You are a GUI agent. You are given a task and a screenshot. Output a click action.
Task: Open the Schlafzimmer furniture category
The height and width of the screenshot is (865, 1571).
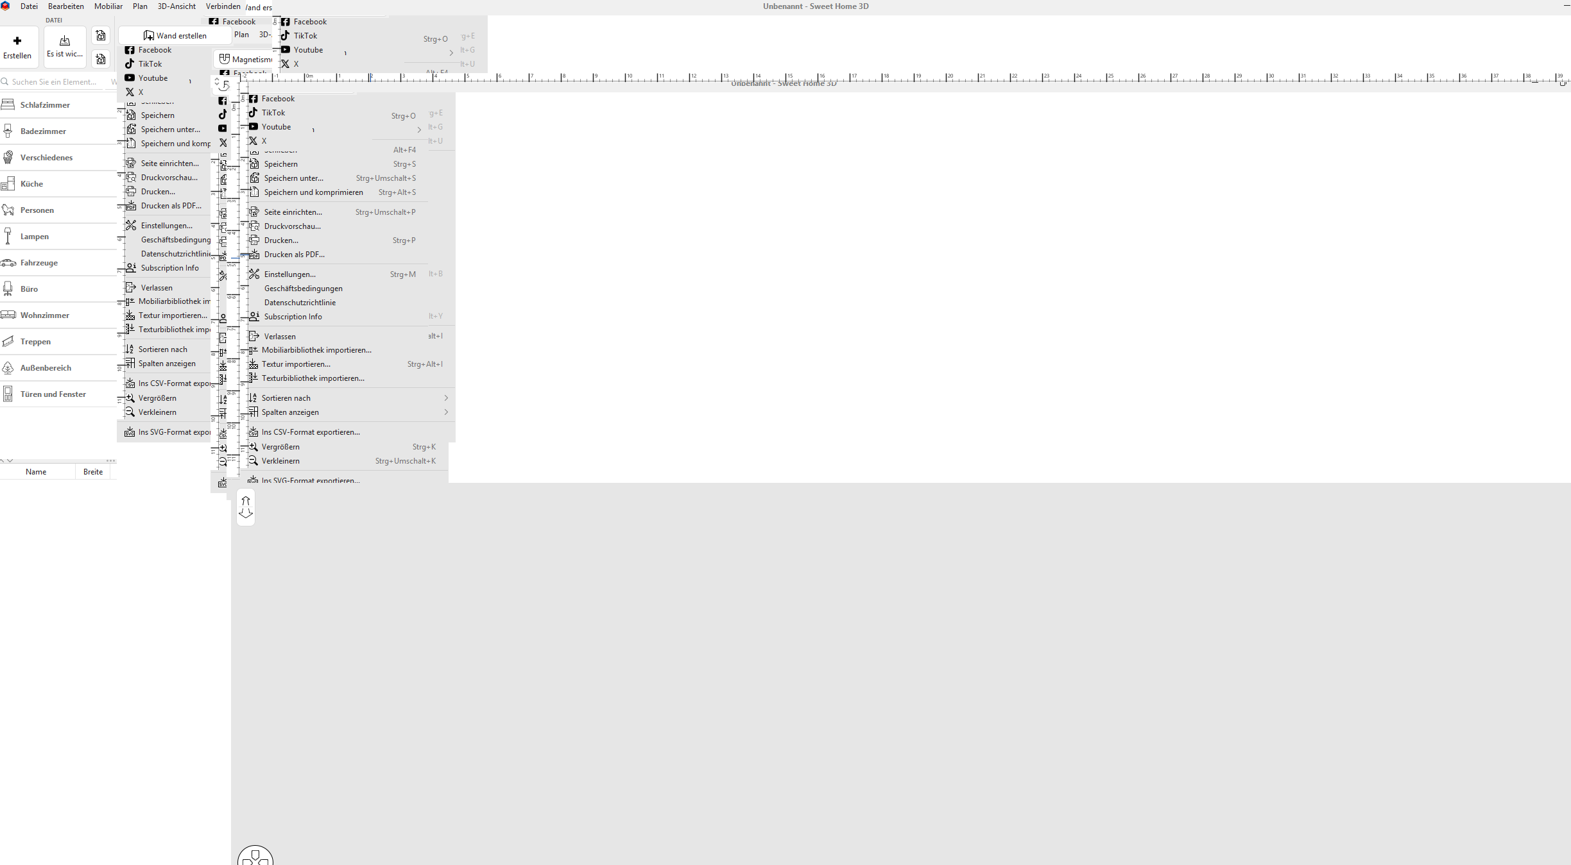[x=45, y=105]
